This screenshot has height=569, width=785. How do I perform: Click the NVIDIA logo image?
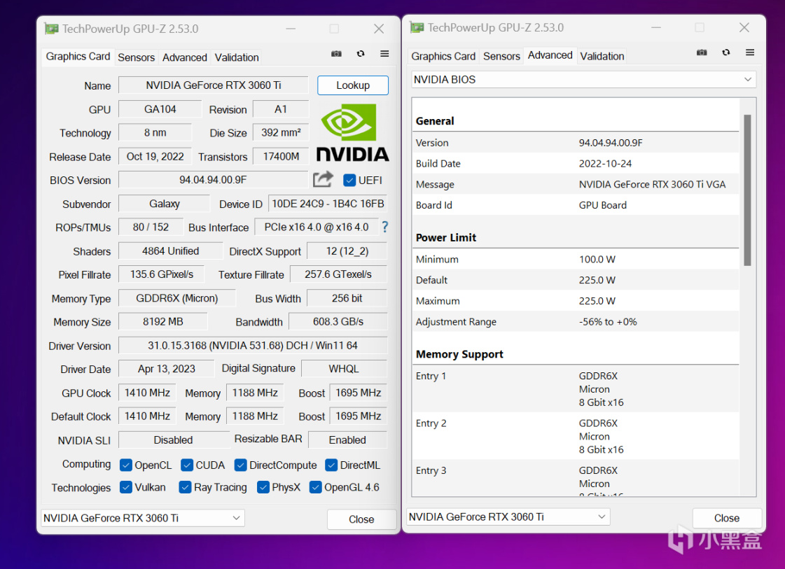point(352,132)
